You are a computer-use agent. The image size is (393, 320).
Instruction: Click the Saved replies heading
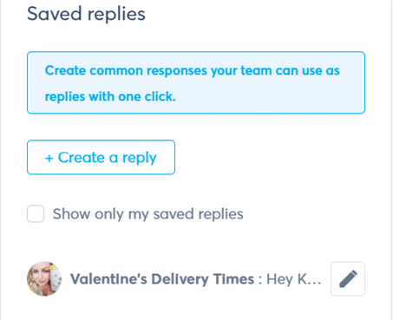pos(86,14)
